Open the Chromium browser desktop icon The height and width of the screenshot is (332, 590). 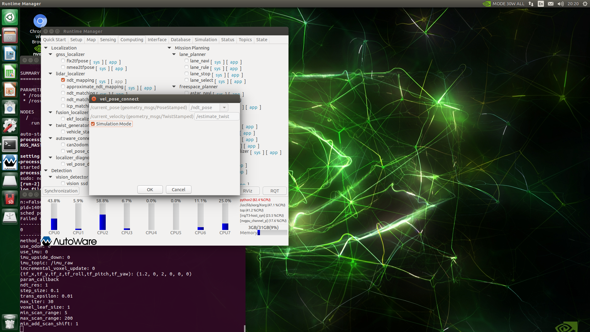point(40,21)
